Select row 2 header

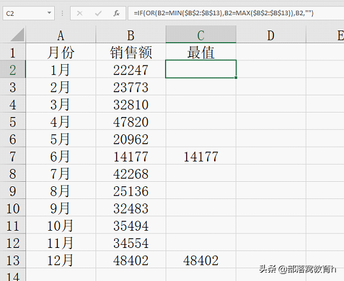13,70
